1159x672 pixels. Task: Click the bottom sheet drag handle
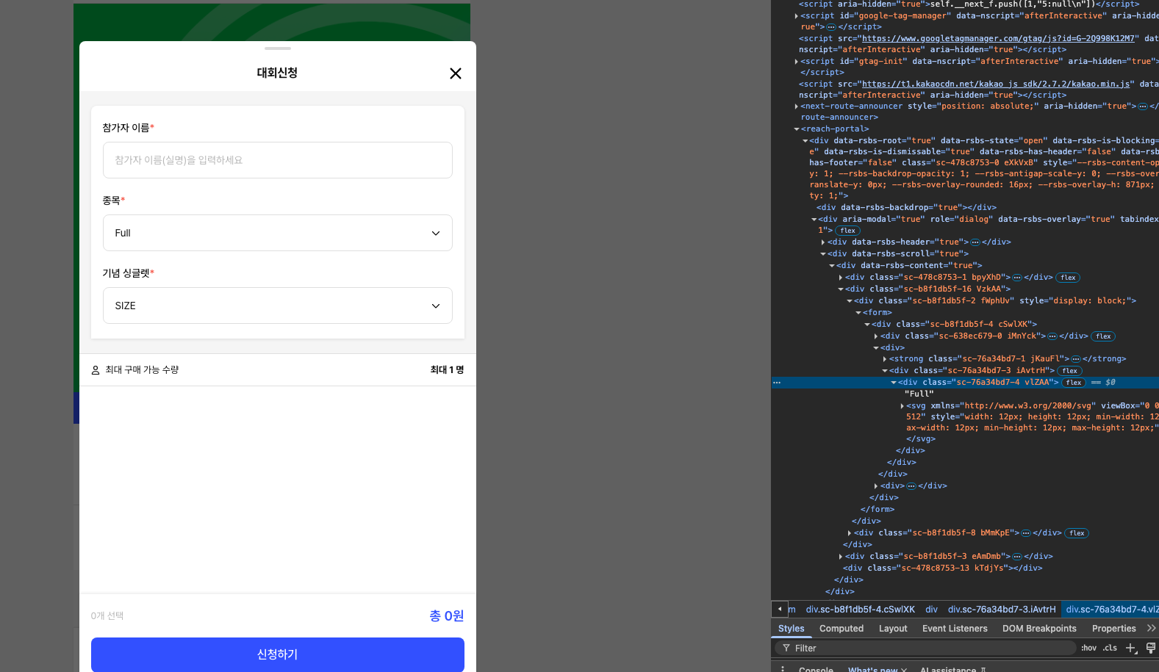tap(278, 48)
